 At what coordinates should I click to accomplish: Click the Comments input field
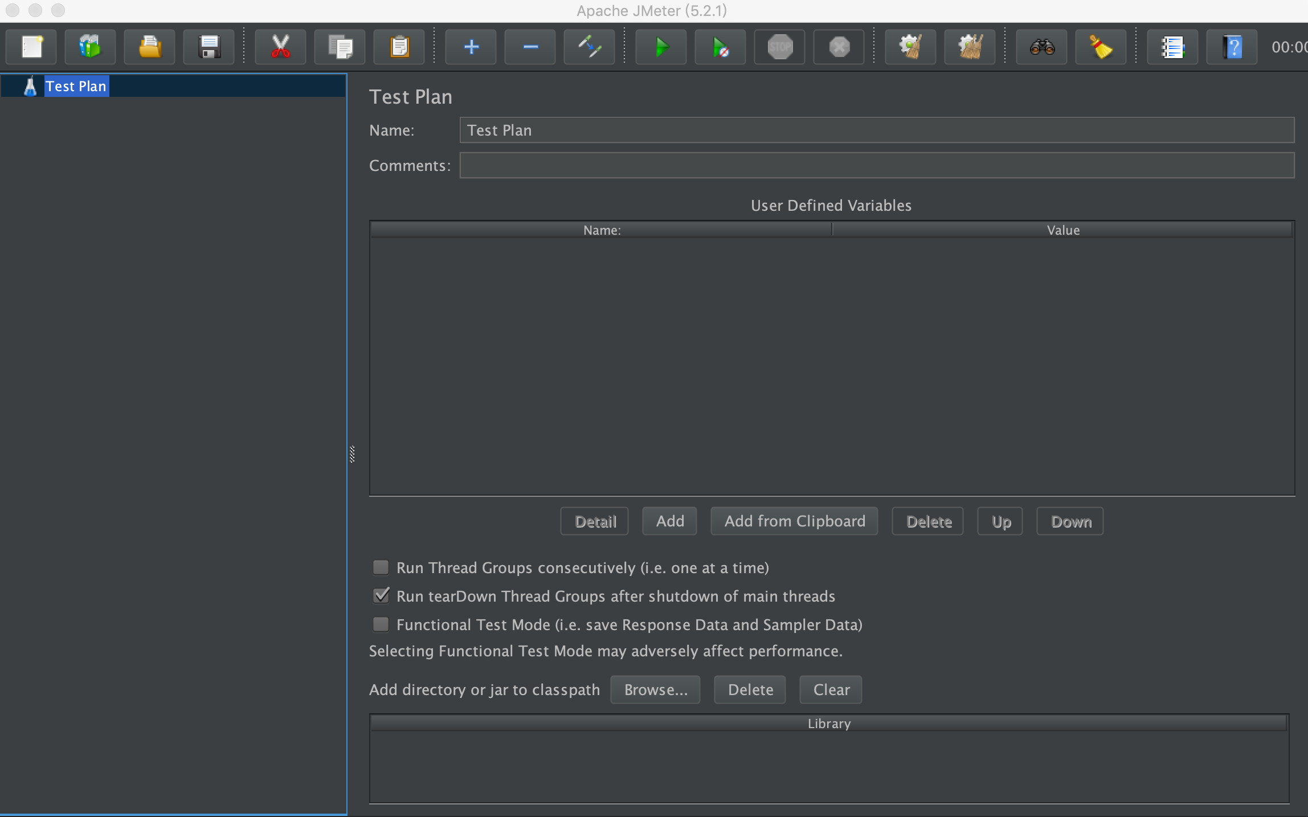click(876, 166)
